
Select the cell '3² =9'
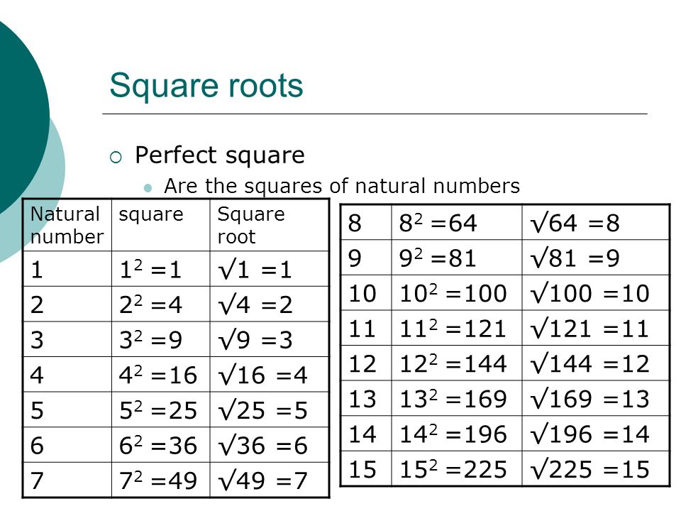161,339
